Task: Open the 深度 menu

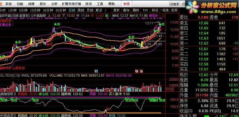Action: click(x=32, y=4)
